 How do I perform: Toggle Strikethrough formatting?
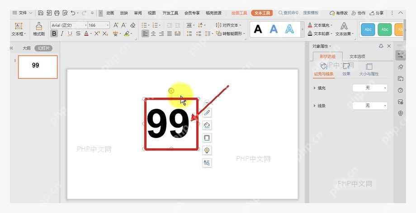(x=78, y=33)
